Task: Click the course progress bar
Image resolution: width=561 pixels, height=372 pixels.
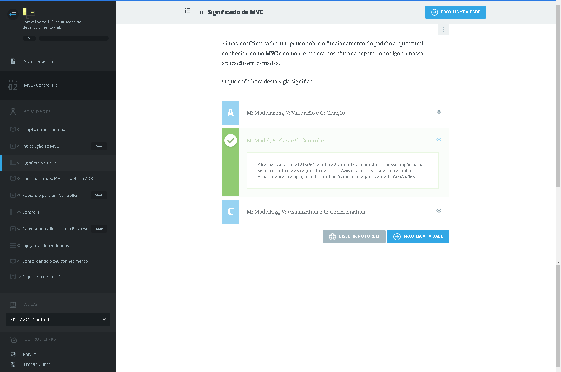Action: (x=73, y=38)
